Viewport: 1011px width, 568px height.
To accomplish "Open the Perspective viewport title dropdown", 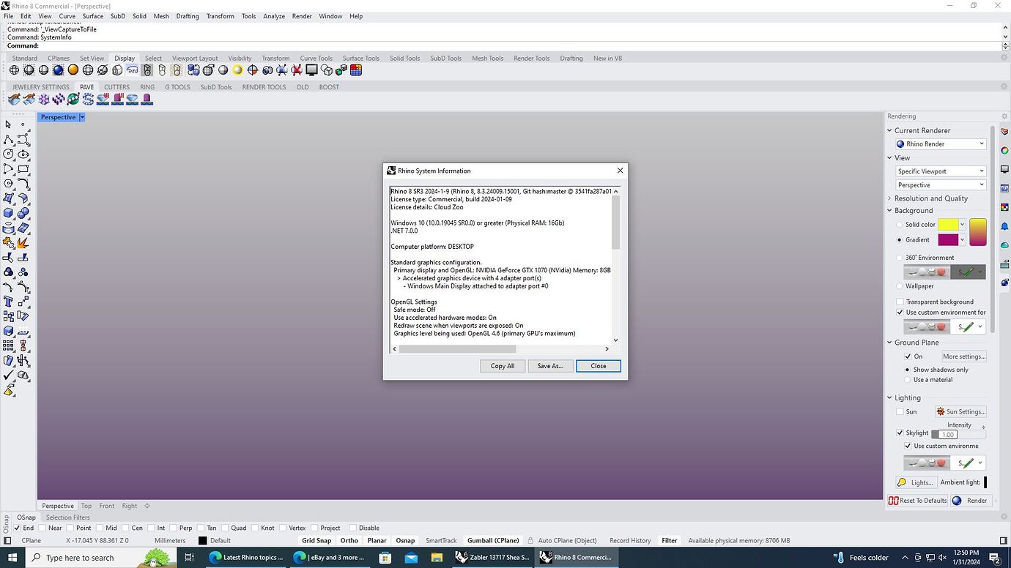I will click(x=82, y=117).
